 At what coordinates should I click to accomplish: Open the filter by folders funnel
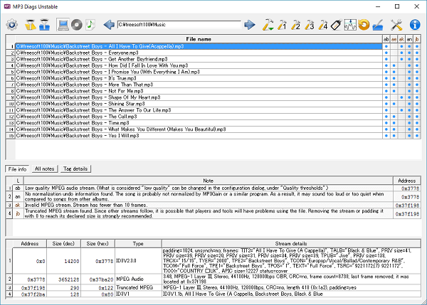coord(44,25)
